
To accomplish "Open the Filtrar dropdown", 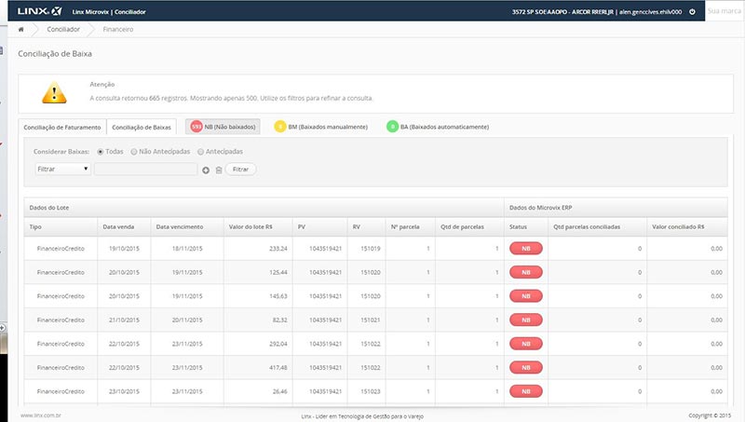I will click(x=61, y=170).
